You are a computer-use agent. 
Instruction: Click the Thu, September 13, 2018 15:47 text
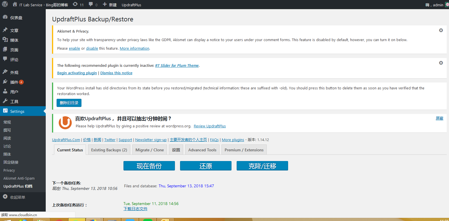click(x=186, y=186)
